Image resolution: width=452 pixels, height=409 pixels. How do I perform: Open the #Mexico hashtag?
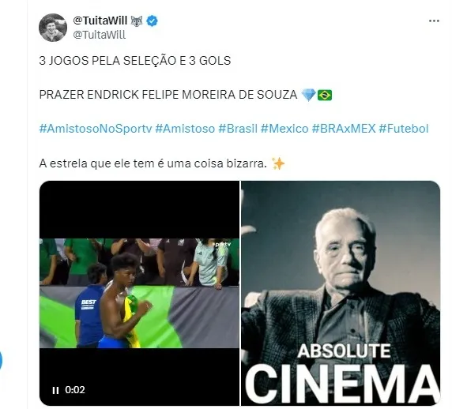pyautogui.click(x=284, y=129)
